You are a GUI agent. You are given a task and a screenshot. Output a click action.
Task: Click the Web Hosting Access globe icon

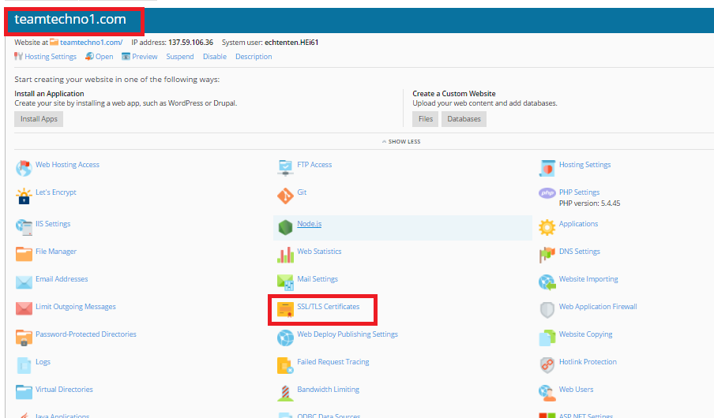24,168
